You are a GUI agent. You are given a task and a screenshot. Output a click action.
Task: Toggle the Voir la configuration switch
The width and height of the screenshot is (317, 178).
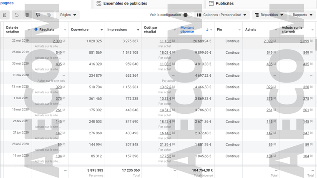187,15
